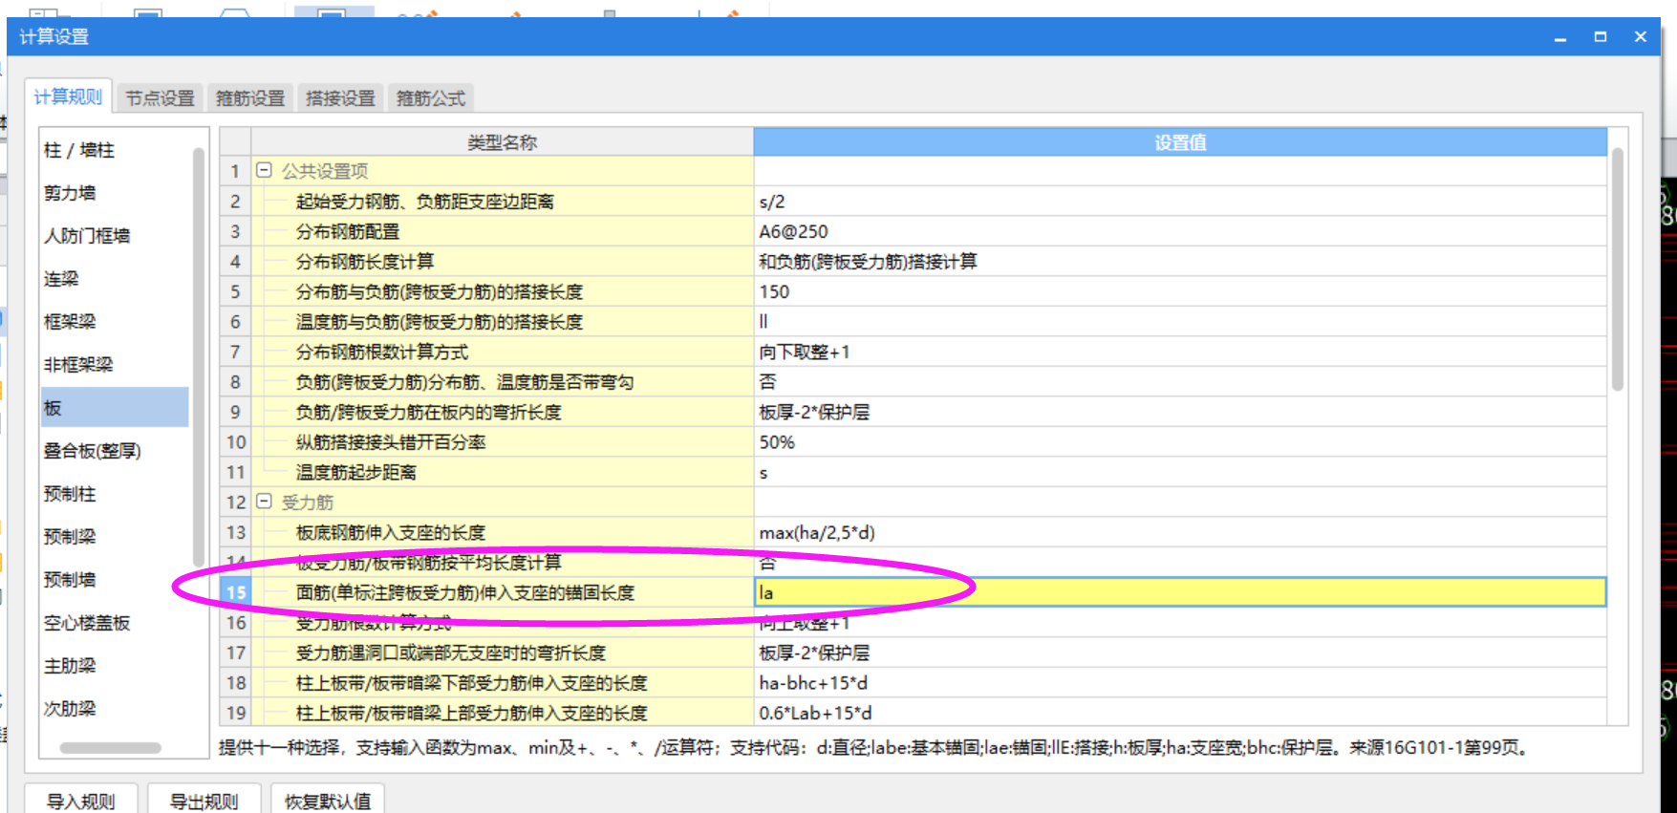Click the 导出规则 button

tap(204, 801)
